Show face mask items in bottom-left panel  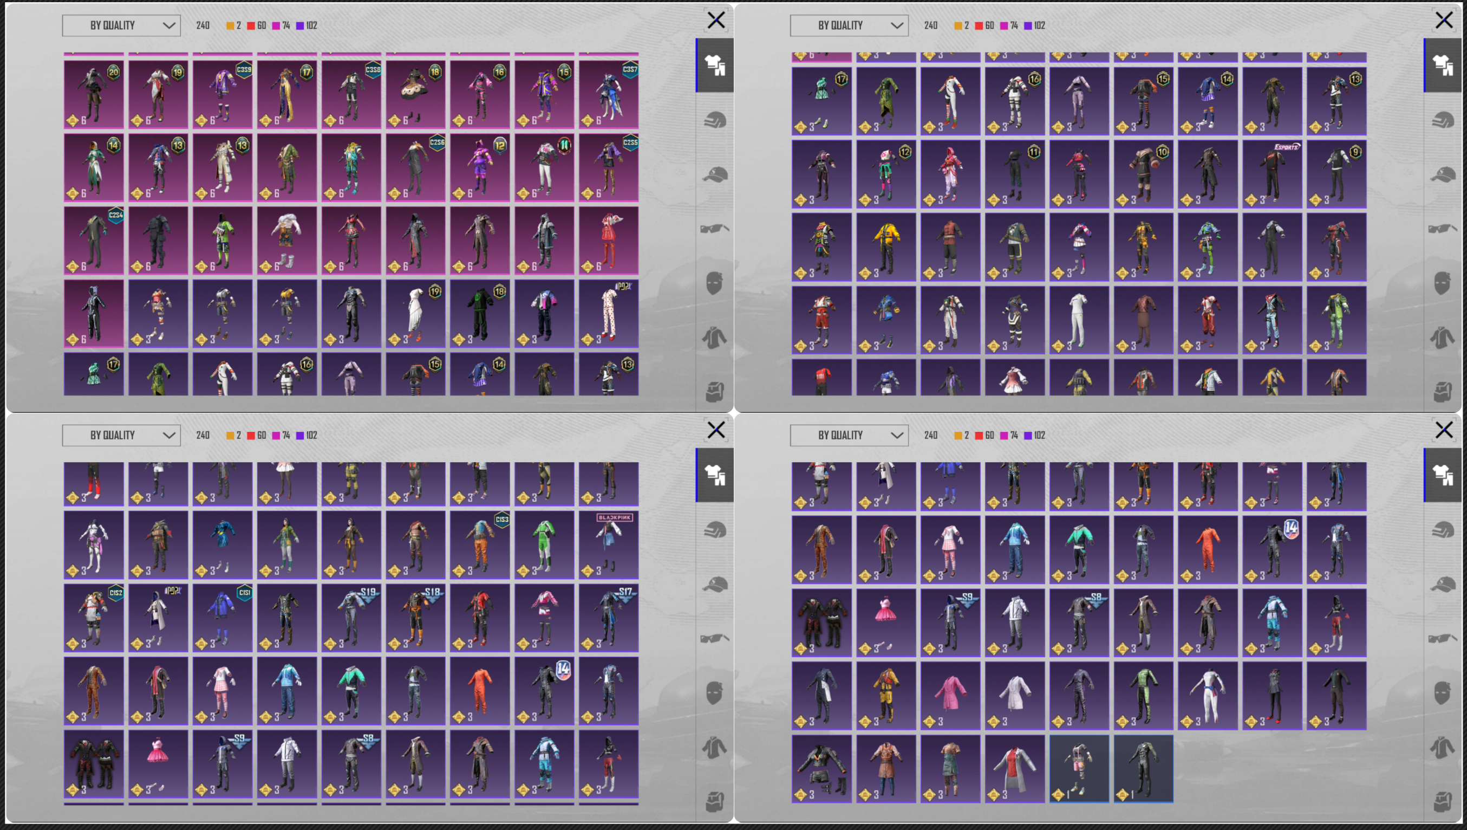point(714,693)
